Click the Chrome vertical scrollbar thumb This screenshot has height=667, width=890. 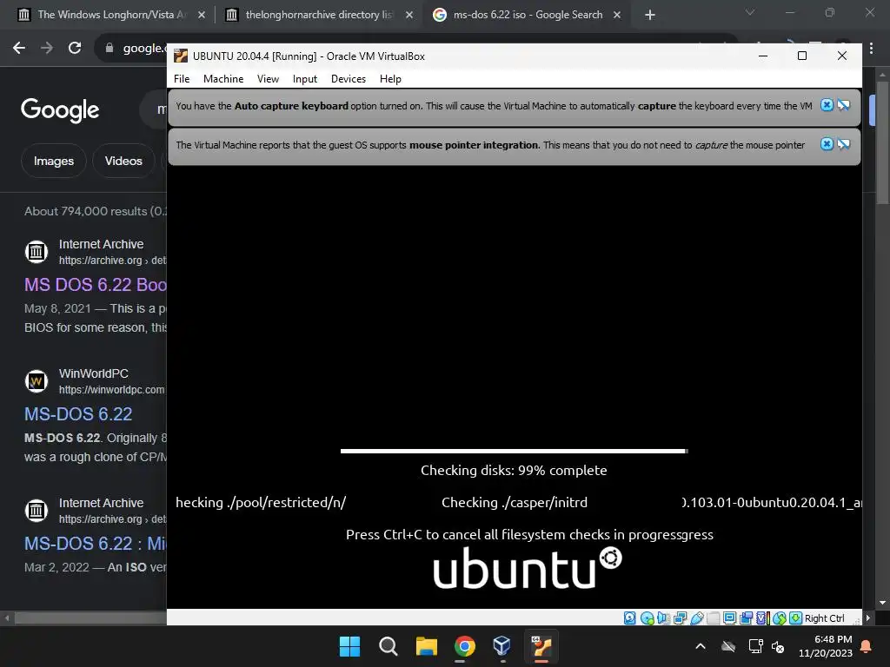coord(883,143)
